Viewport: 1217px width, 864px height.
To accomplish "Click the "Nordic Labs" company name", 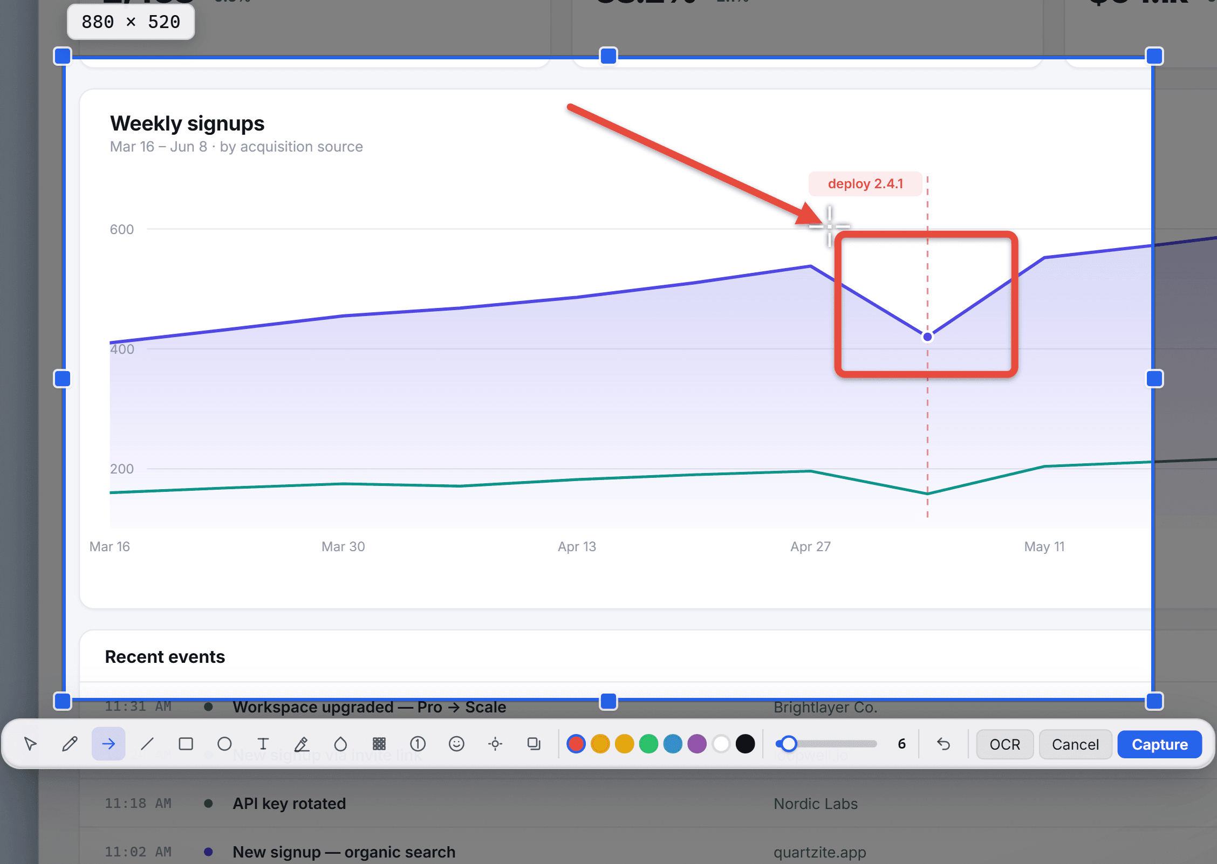I will (x=816, y=804).
